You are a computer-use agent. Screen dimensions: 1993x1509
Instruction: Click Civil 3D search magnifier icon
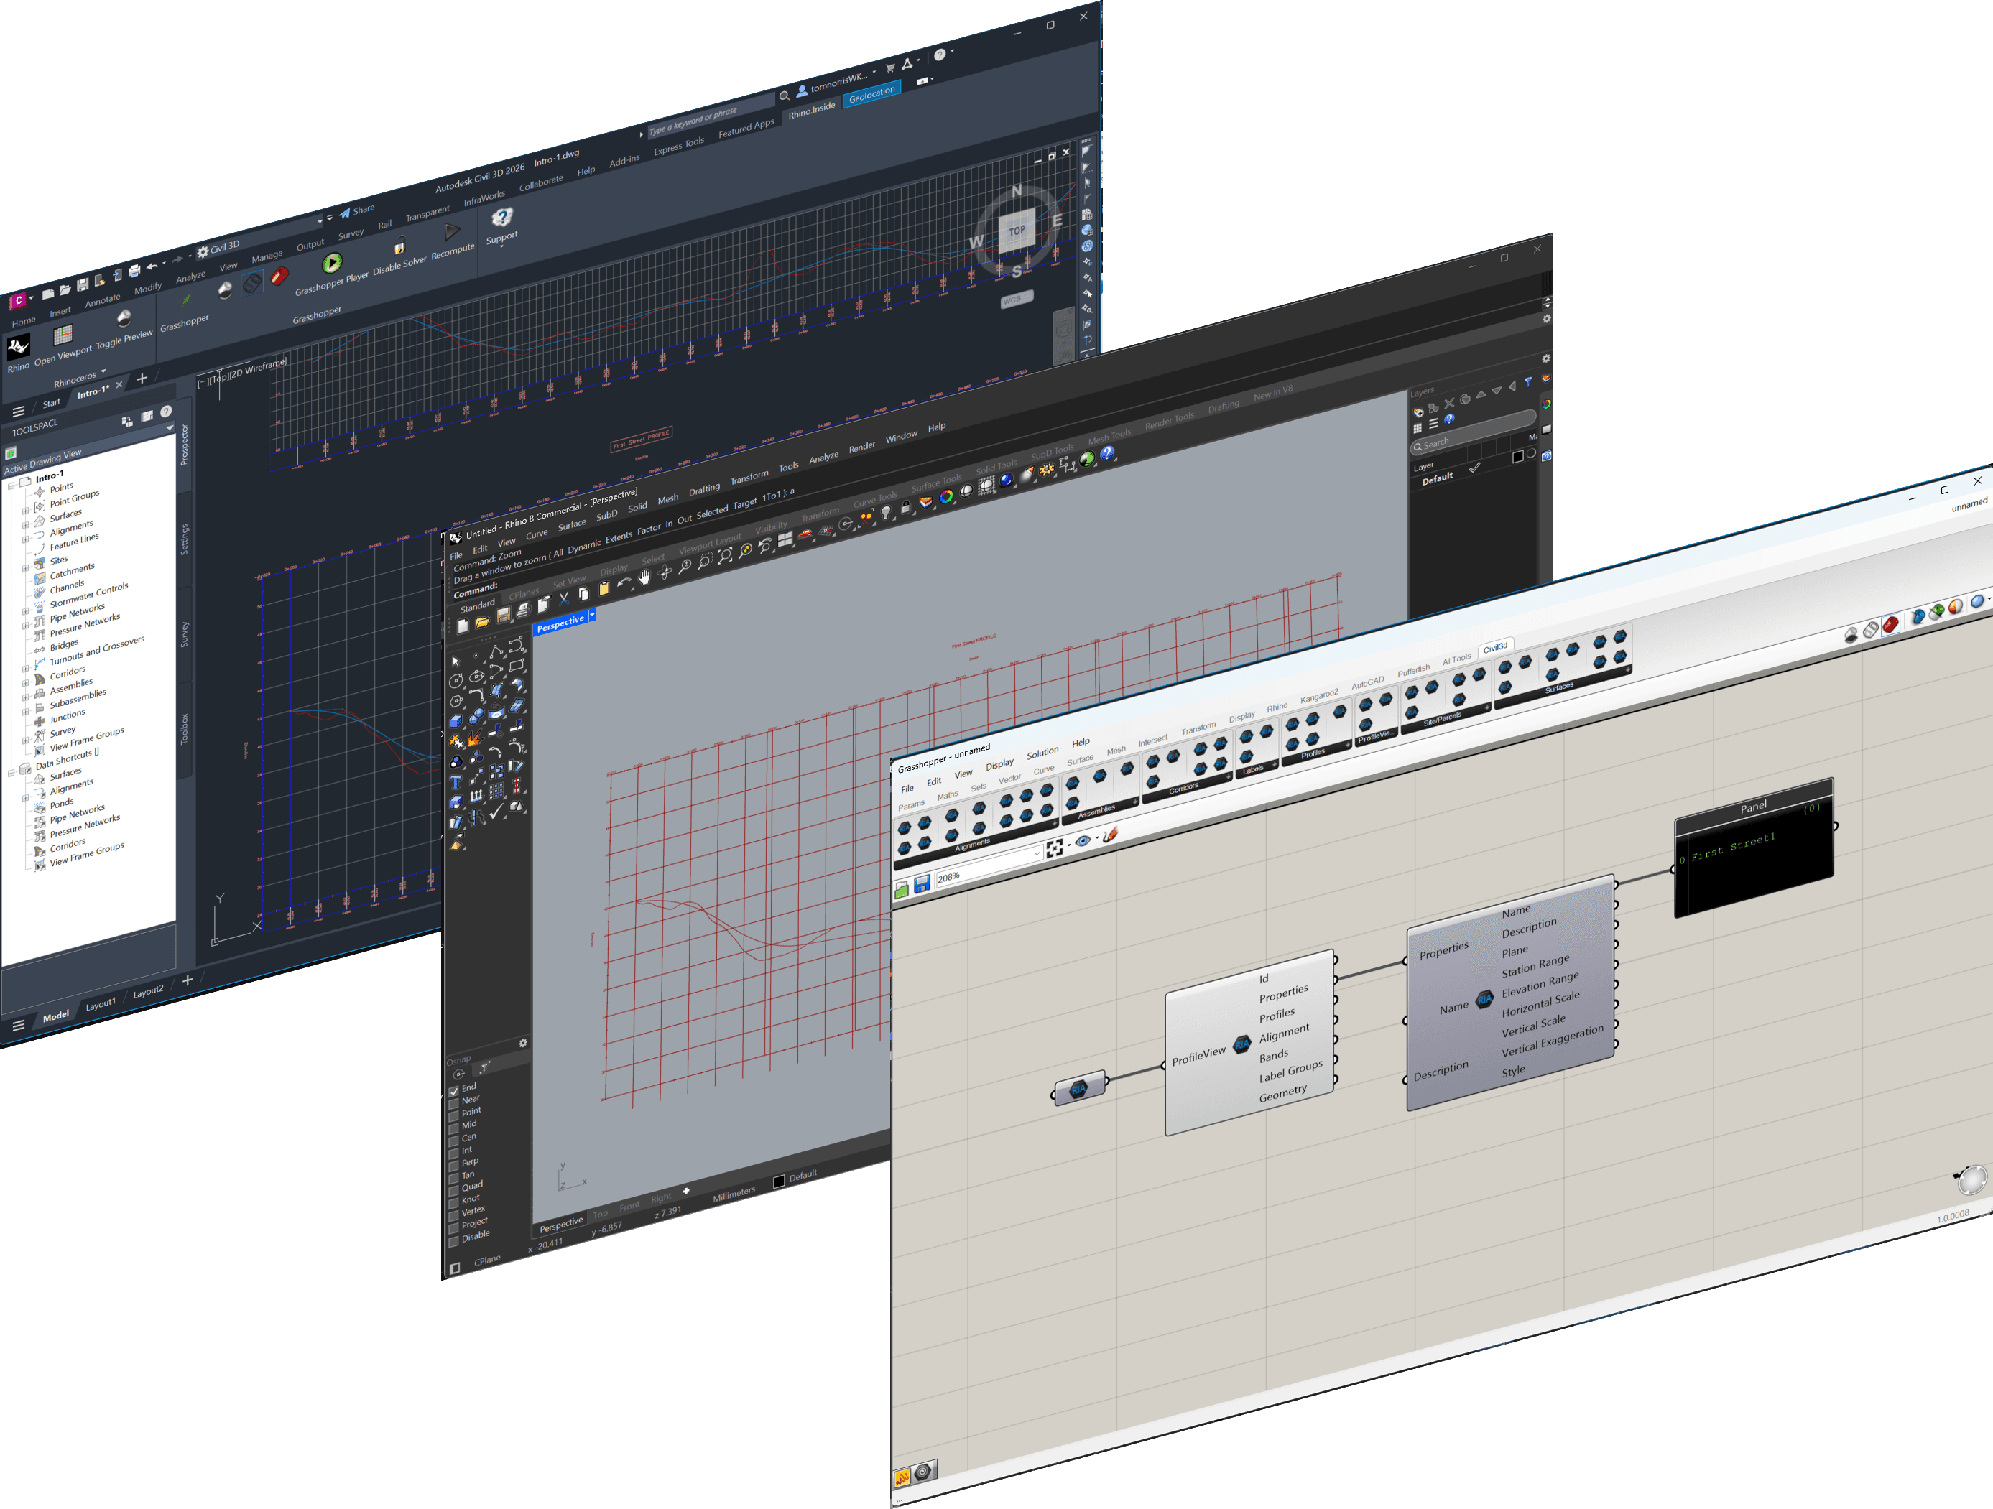tap(784, 95)
